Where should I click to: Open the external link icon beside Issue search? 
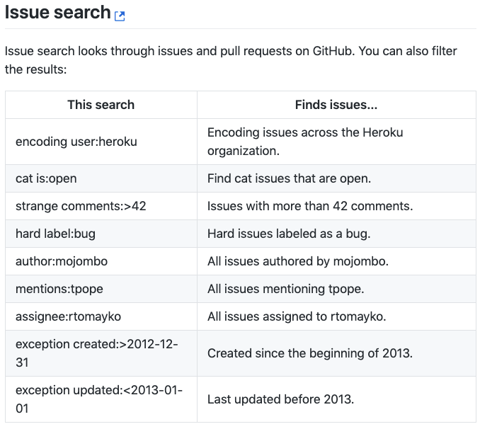[120, 16]
